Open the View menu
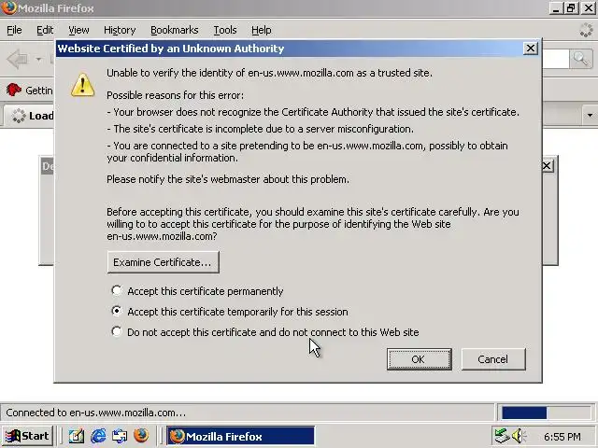598x448 pixels. point(78,30)
